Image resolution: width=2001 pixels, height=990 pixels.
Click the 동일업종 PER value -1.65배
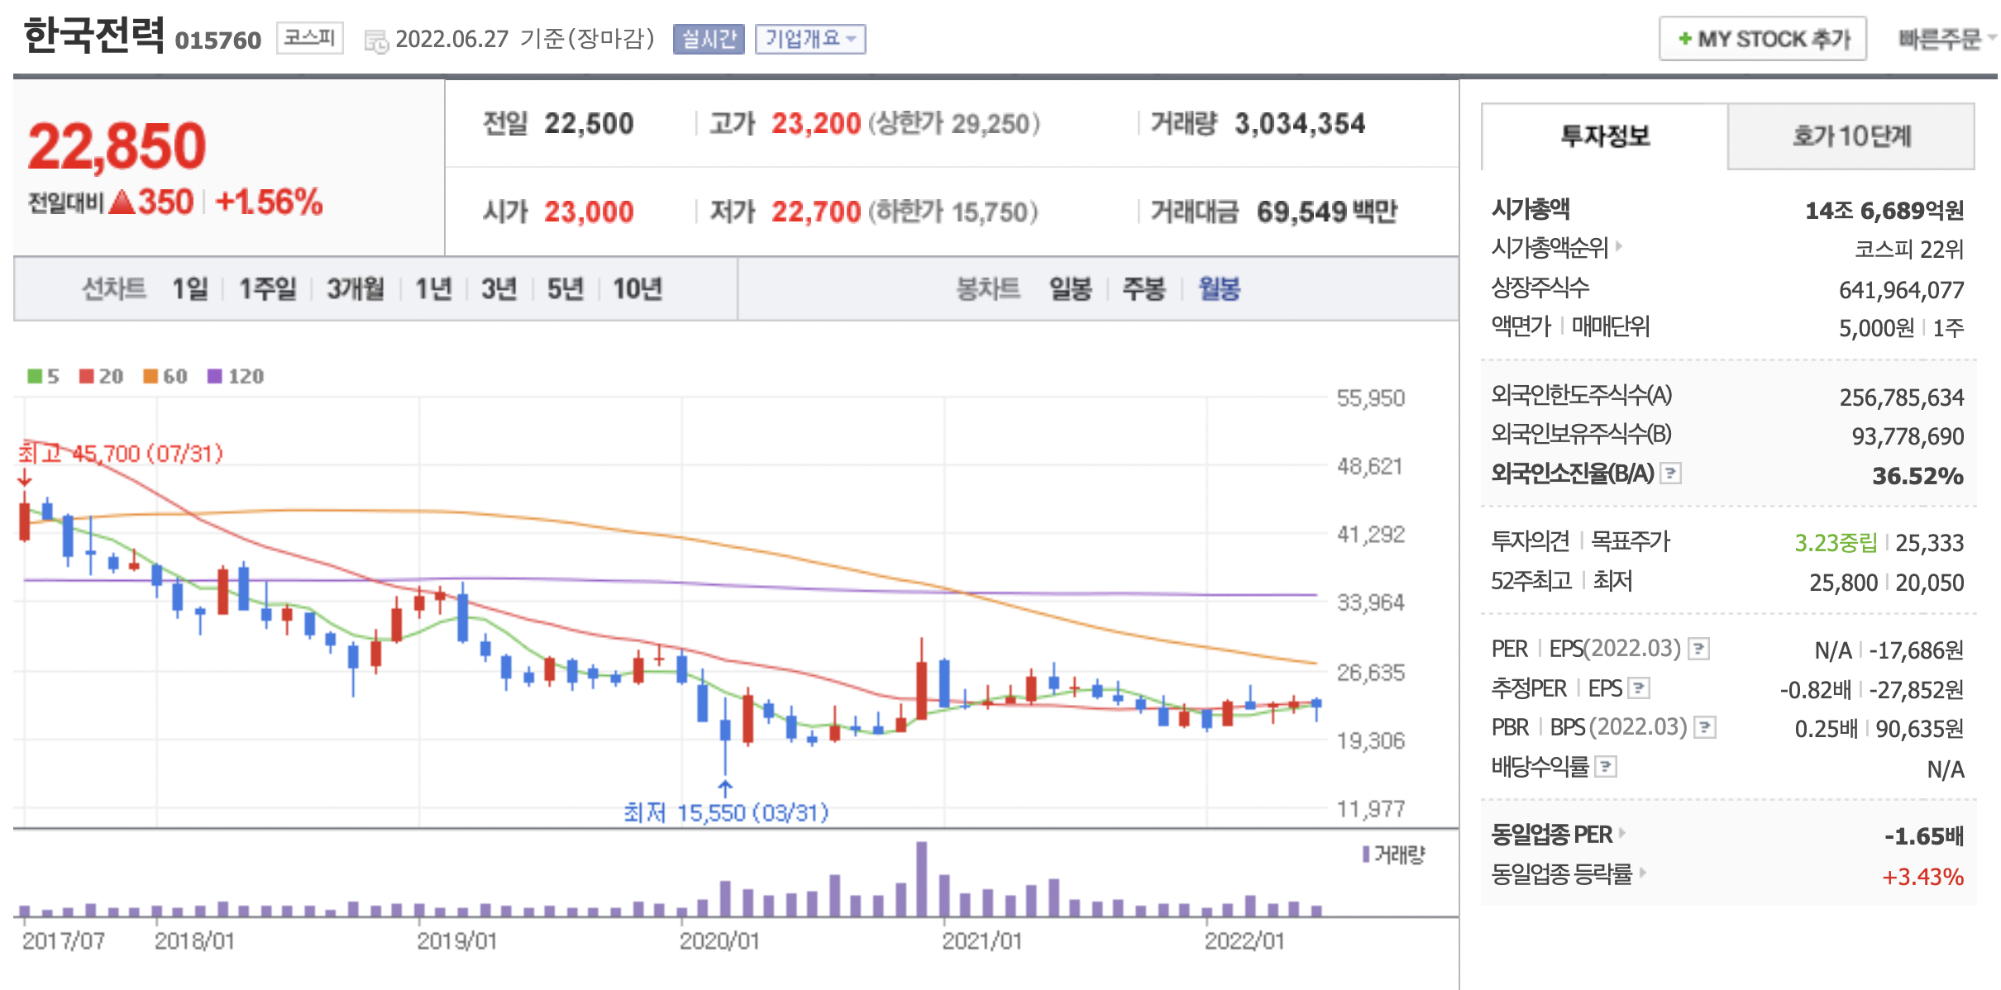[1924, 836]
